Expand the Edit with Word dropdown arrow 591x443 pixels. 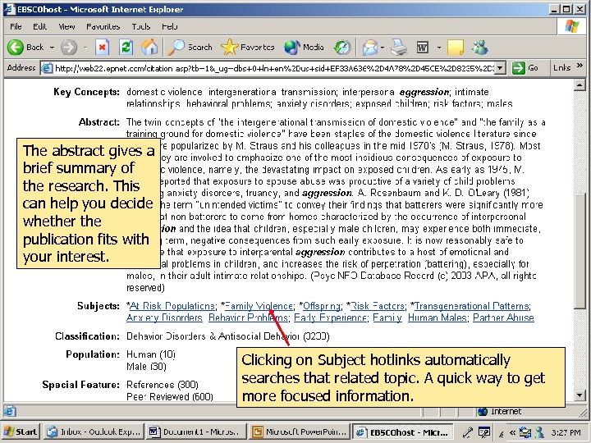pos(438,48)
